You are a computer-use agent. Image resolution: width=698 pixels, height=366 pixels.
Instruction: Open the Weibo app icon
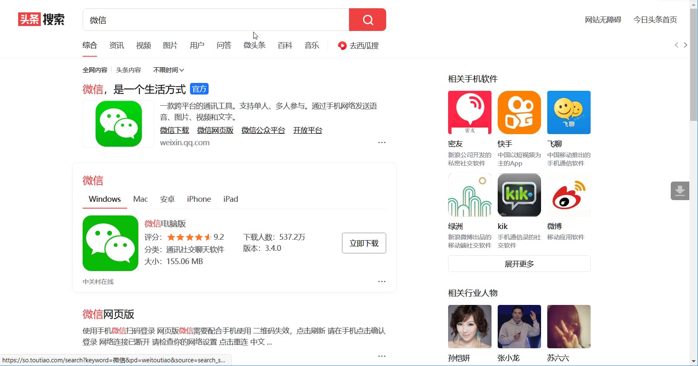pos(569,195)
